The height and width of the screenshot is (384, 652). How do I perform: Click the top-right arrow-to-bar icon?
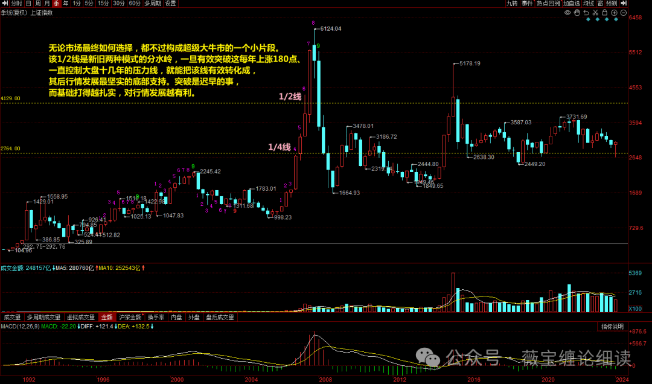(x=624, y=4)
